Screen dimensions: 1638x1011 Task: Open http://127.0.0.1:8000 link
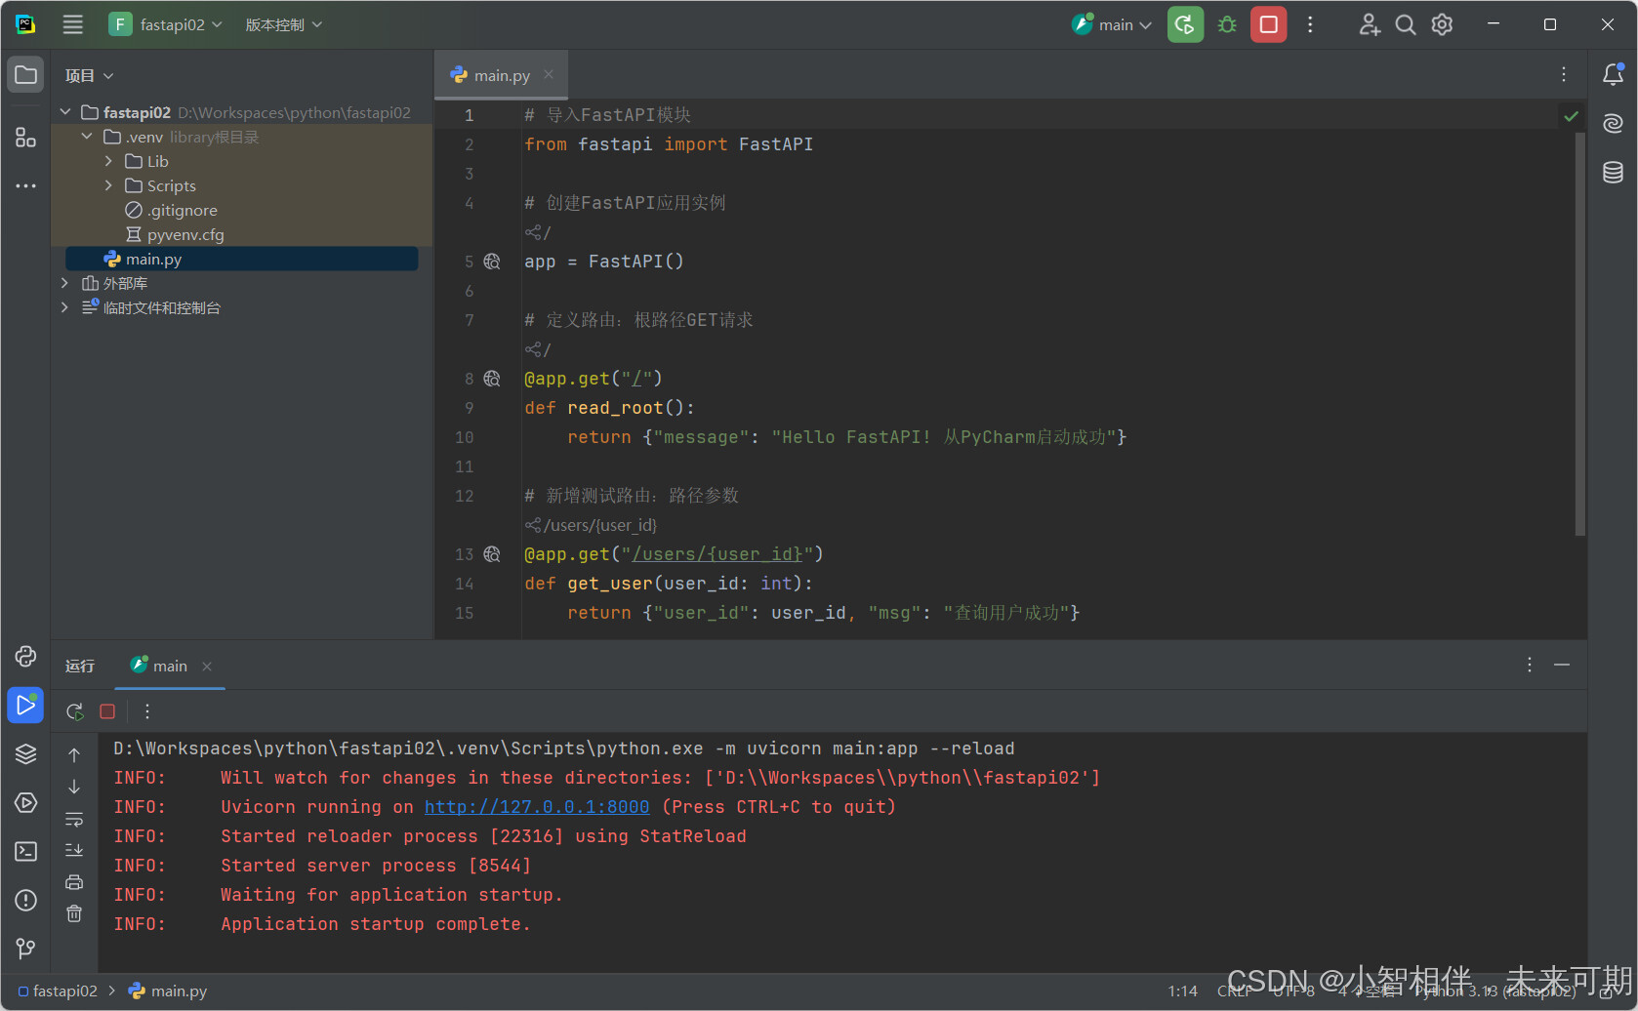tap(537, 807)
